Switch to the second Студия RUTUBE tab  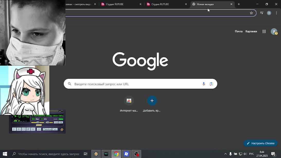pyautogui.click(x=167, y=4)
